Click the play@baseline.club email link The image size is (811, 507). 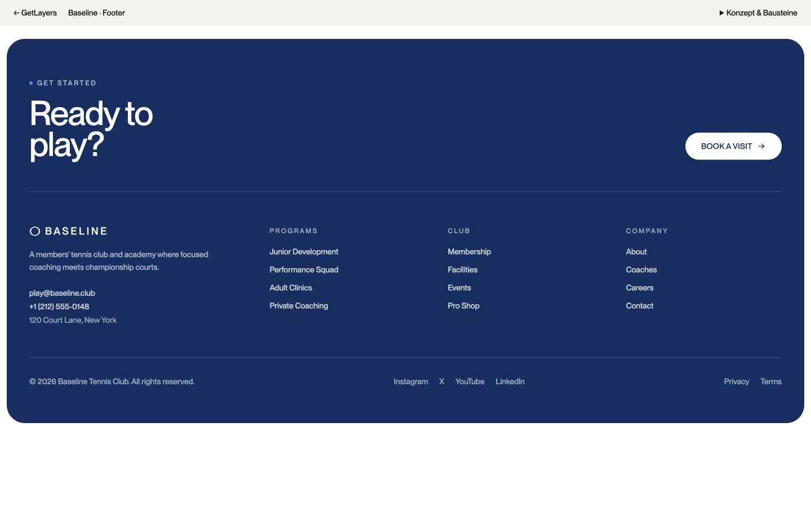[62, 293]
